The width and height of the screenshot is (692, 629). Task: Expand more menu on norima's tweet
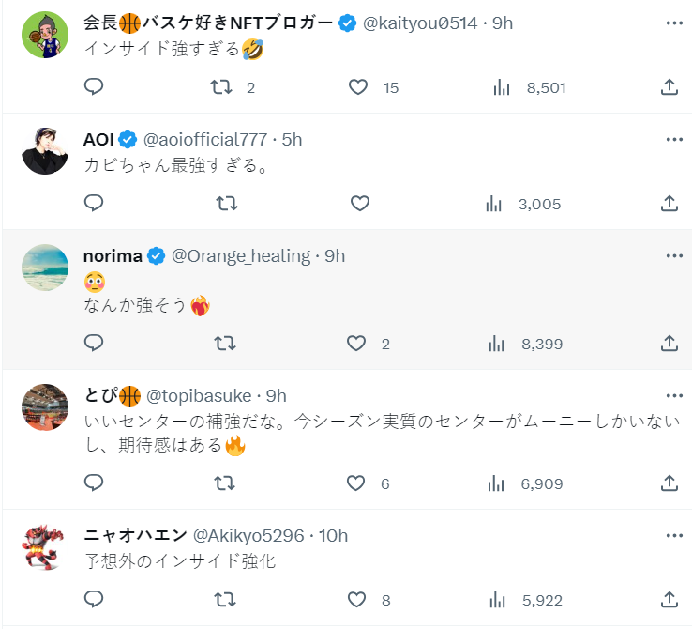pos(674,255)
